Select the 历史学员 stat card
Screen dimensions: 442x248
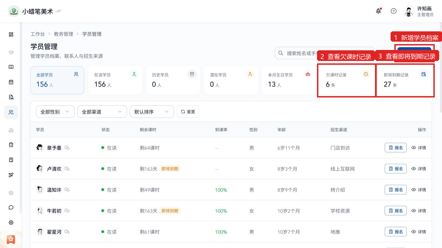click(173, 80)
